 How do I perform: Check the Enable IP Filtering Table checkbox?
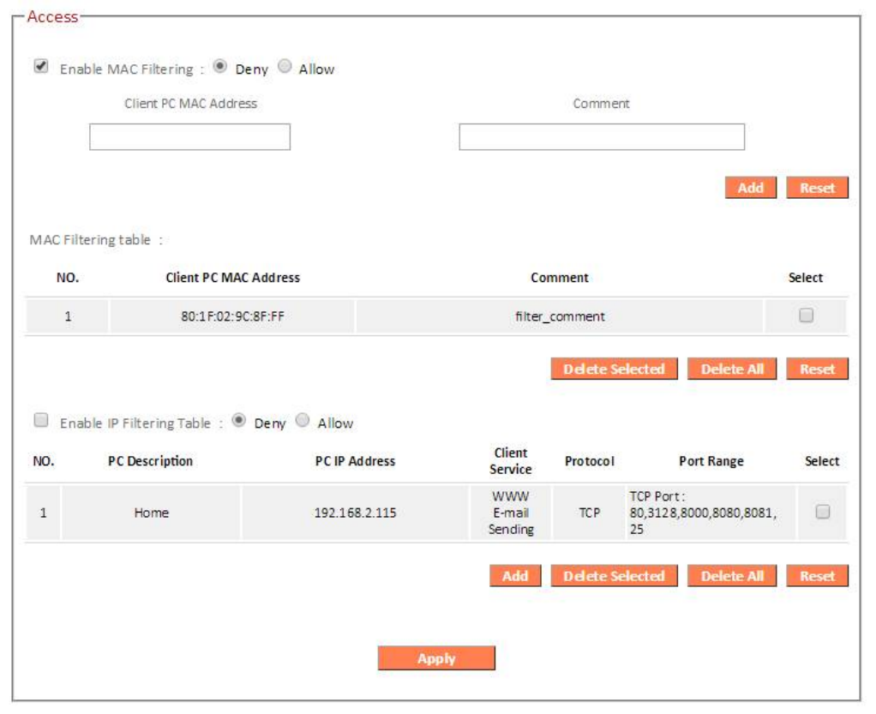point(40,421)
